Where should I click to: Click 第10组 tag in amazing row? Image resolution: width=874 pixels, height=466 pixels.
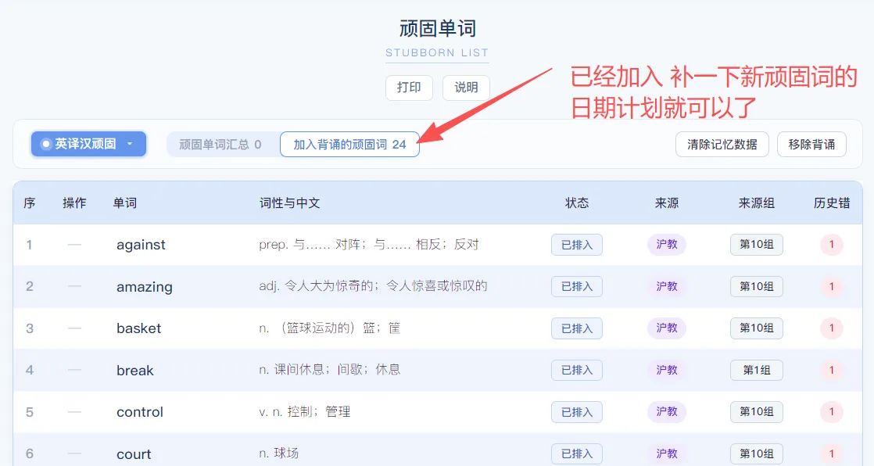(x=757, y=286)
